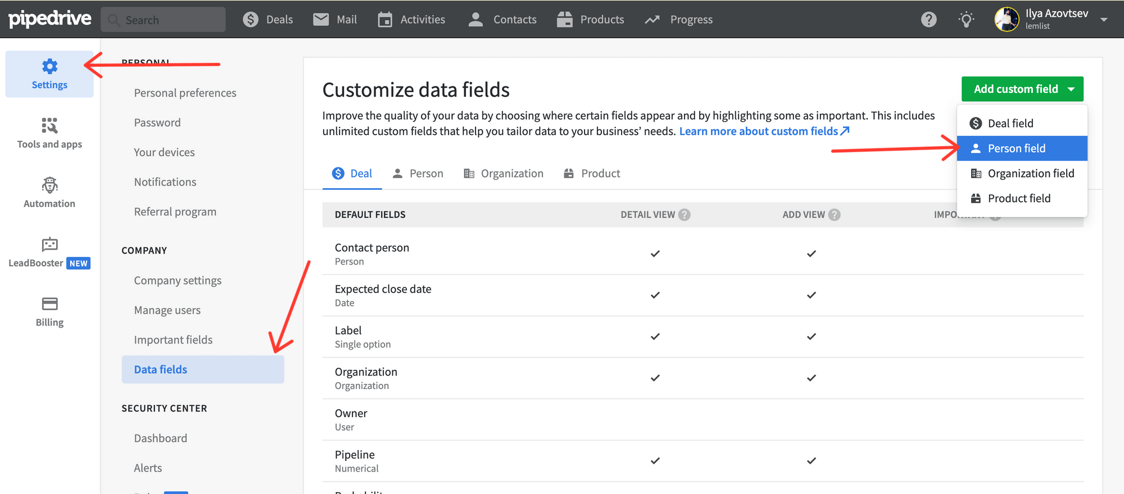The height and width of the screenshot is (494, 1124).
Task: Toggle Expected close date add view checkmark
Action: tap(811, 295)
